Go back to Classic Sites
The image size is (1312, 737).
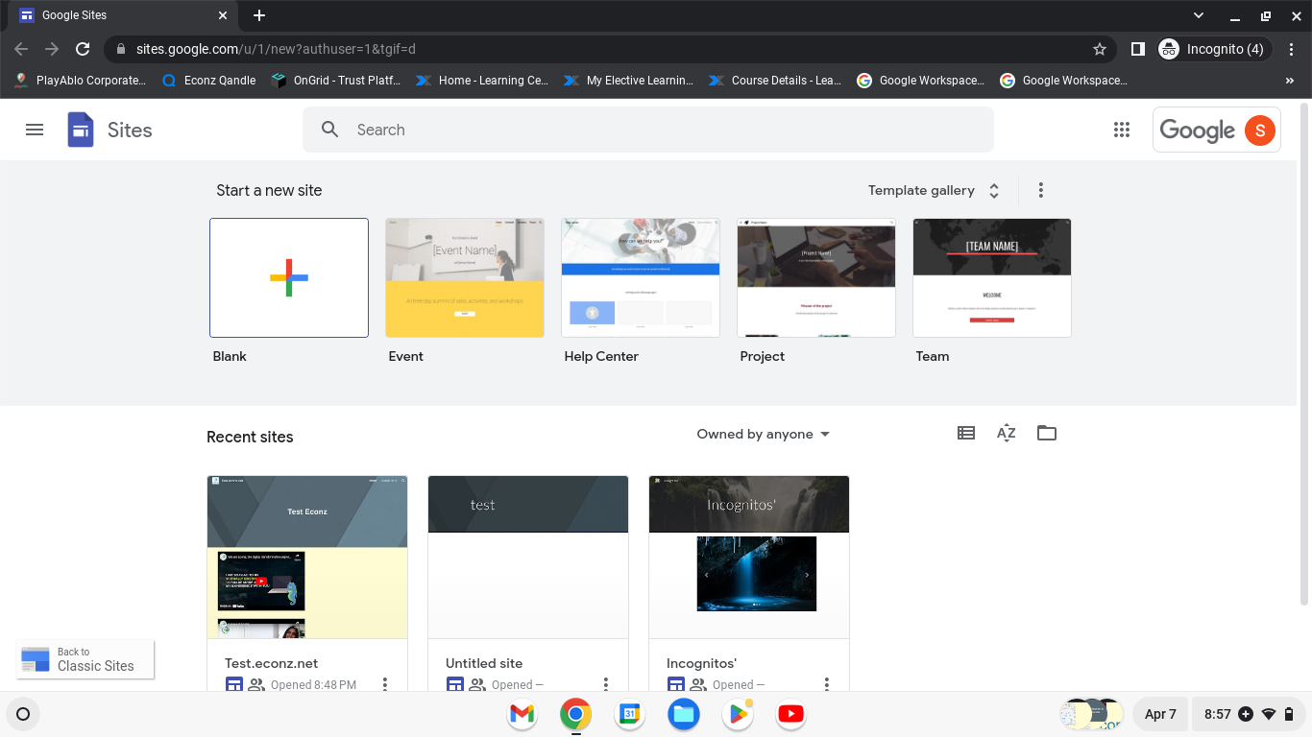[85, 659]
